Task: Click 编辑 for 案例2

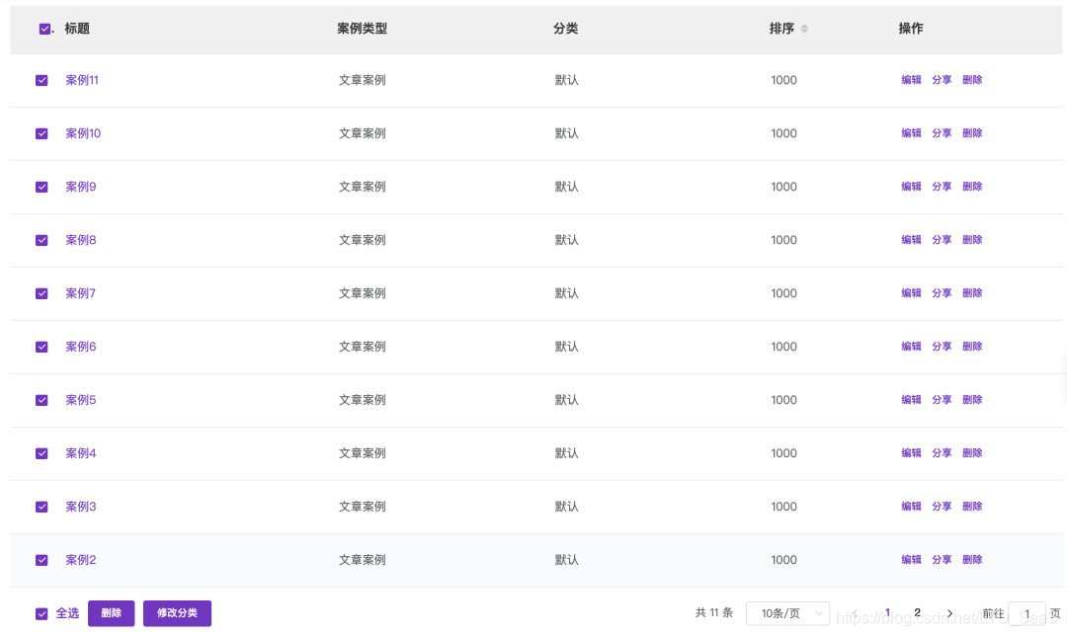Action: tap(911, 559)
